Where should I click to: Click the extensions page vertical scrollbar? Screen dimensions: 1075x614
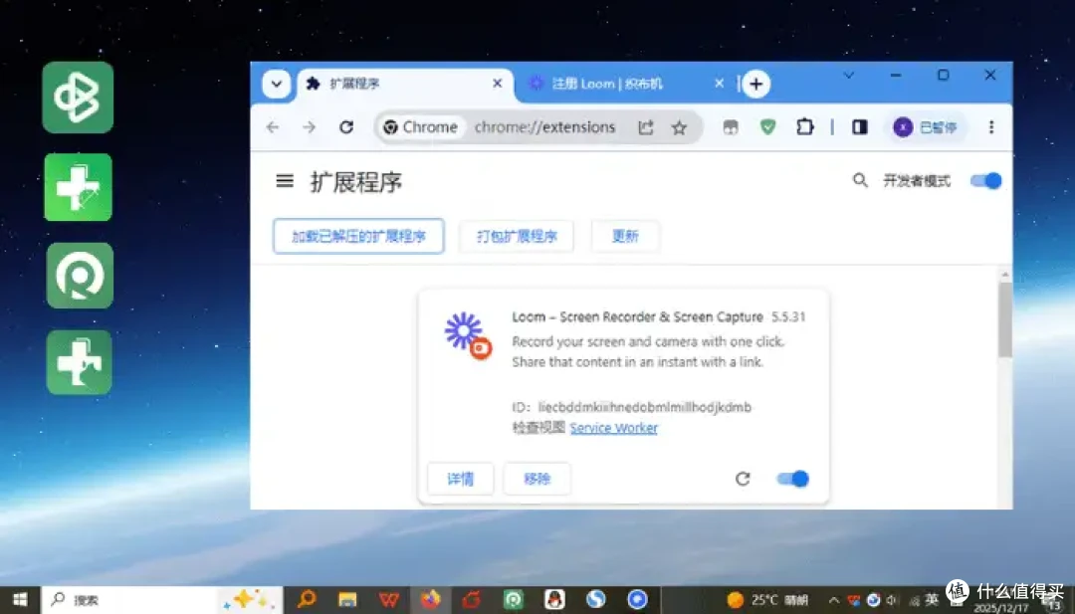[x=1005, y=319]
